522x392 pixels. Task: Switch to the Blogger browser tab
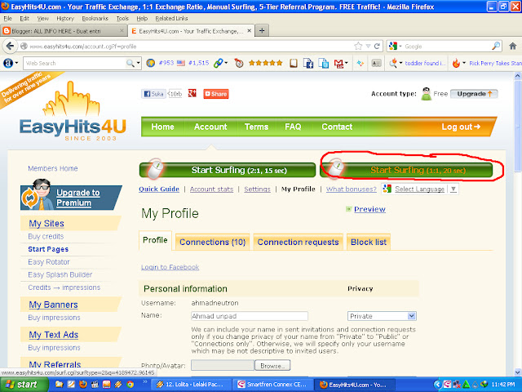click(x=64, y=31)
